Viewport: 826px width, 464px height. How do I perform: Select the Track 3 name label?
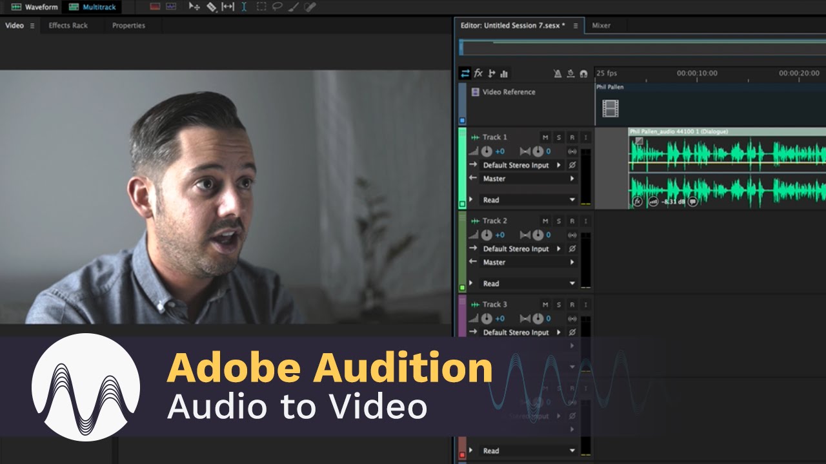click(x=495, y=305)
